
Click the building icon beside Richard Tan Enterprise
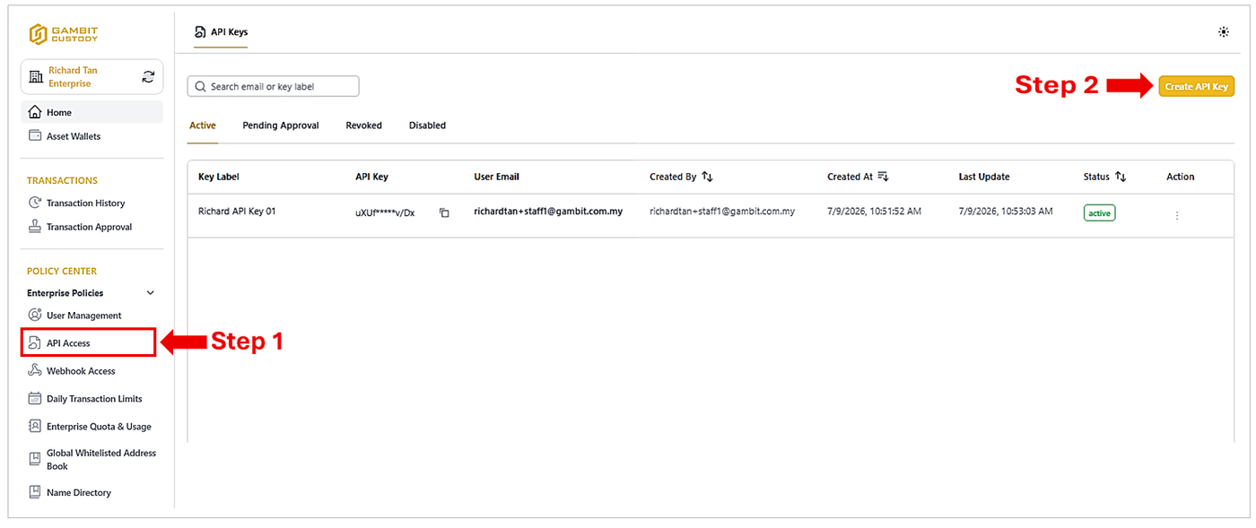[x=36, y=77]
